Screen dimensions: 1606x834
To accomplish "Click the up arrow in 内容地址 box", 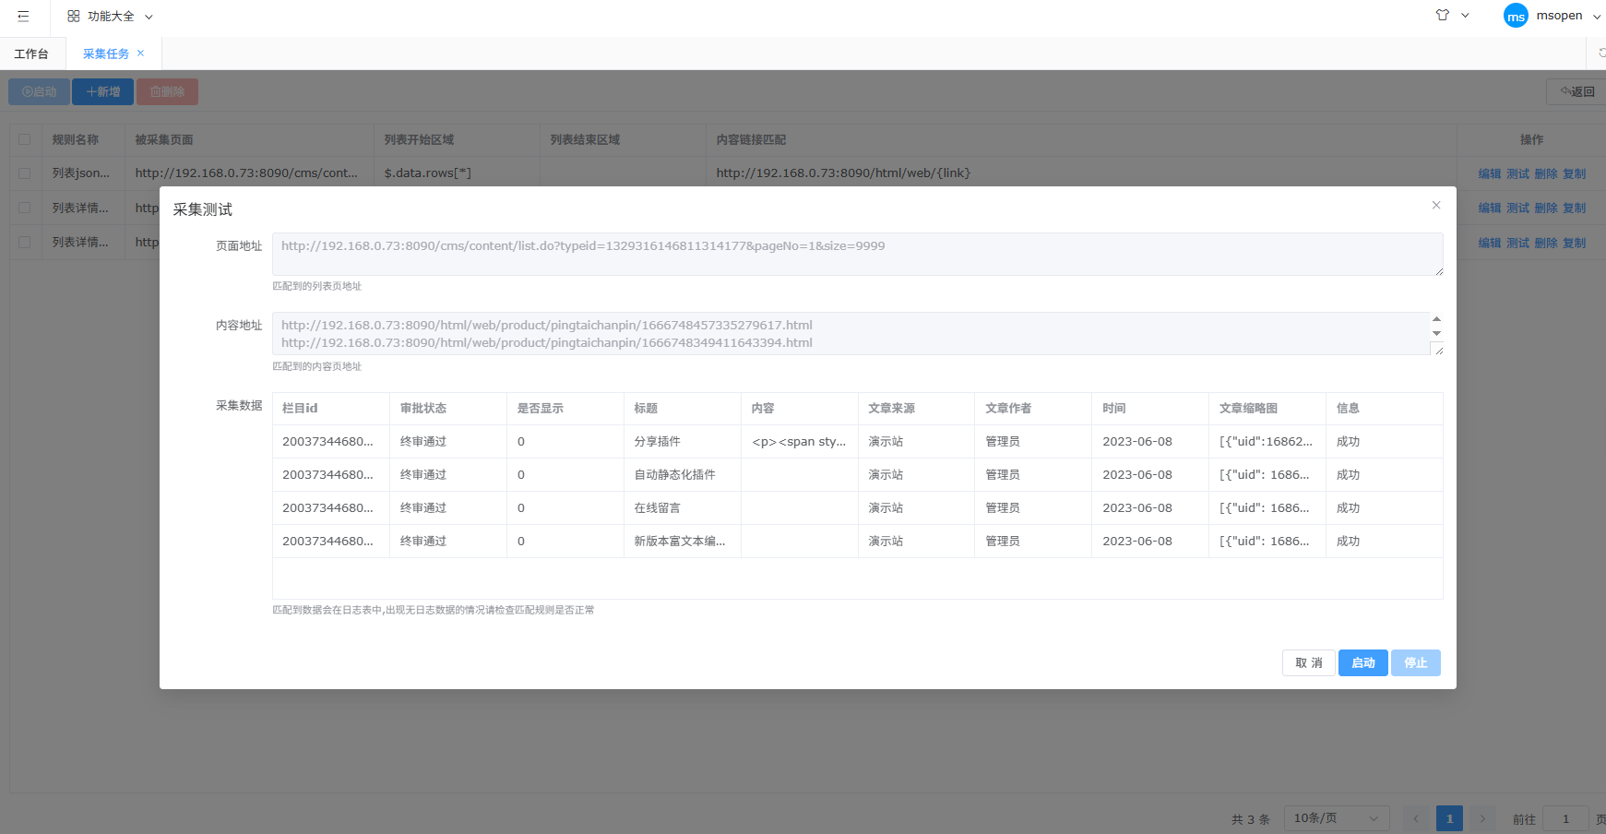I will [1436, 318].
